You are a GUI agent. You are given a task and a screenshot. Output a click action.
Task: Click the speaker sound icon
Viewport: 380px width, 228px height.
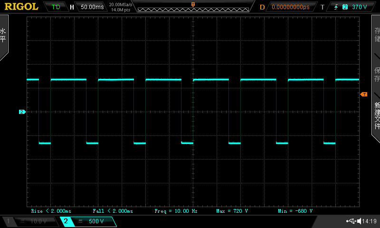(359, 221)
